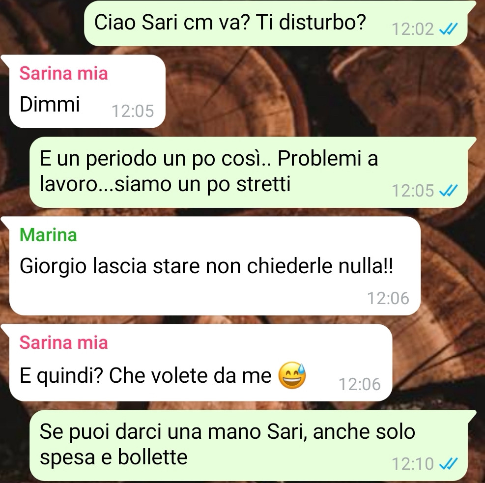Open the first pink 'Sarina mia' sender name
Screen dimensions: 485x483
[64, 74]
